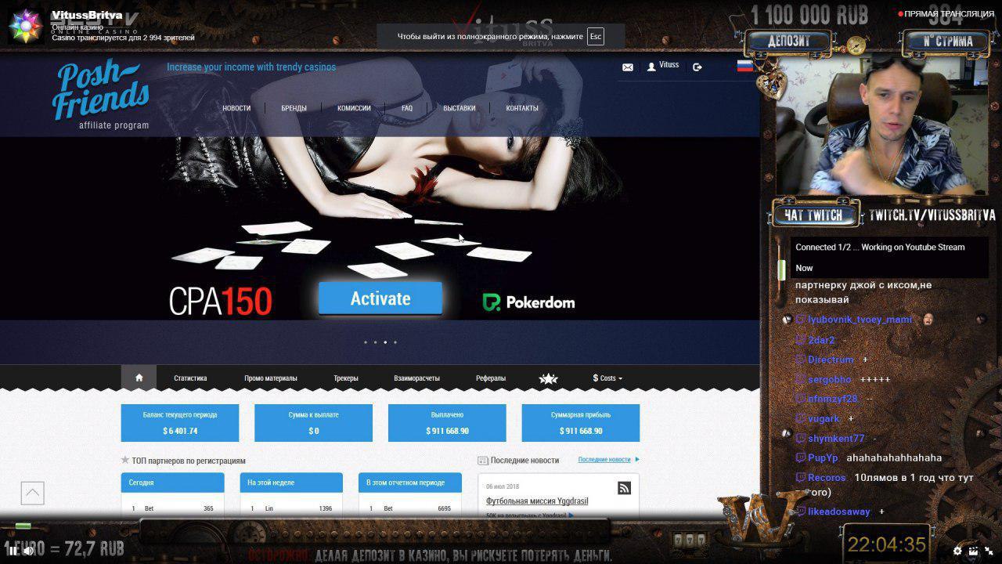This screenshot has width=1002, height=564.
Task: Click the logout arrow icon in header
Action: pyautogui.click(x=697, y=67)
